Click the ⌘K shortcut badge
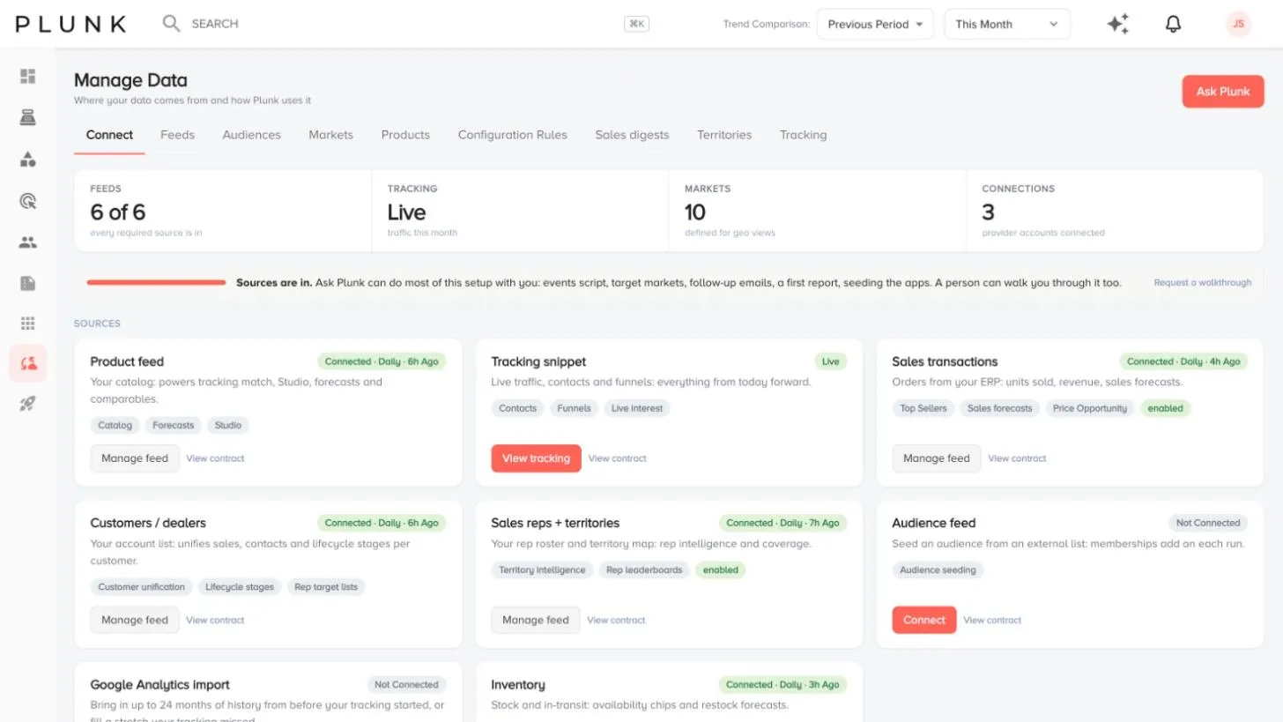The image size is (1283, 722). tap(636, 24)
